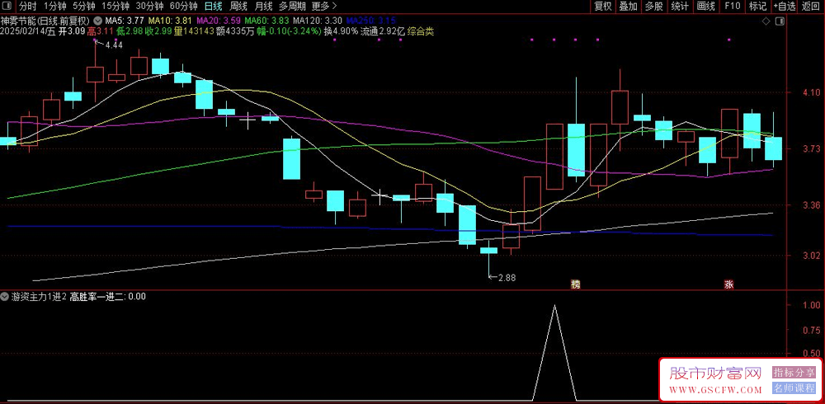Click the 高胜率一进二: 0.00 value
Screen dimensions: 825x404
108,297
